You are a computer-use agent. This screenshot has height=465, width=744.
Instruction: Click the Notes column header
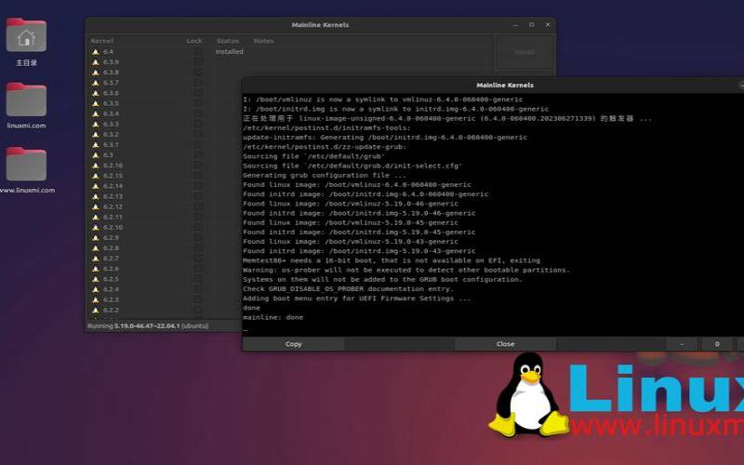pos(264,41)
